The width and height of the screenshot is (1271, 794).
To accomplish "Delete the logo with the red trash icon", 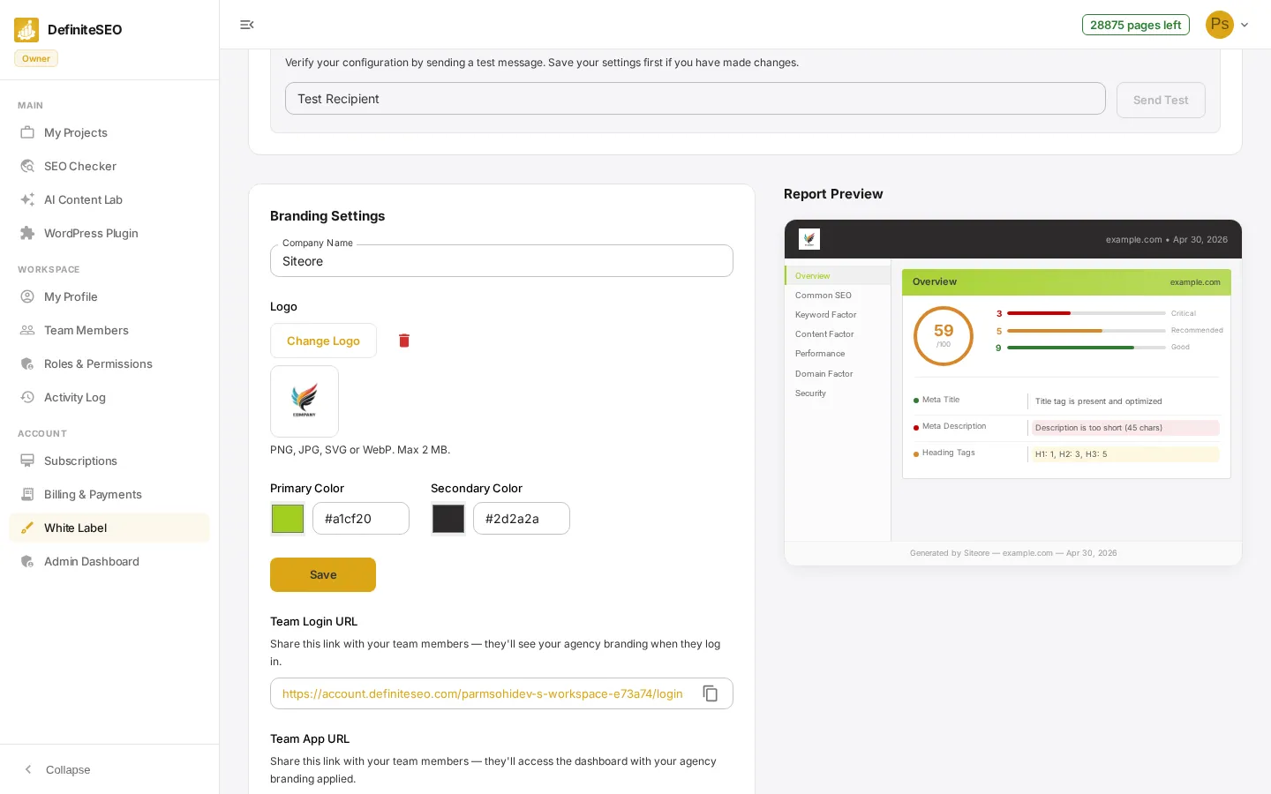I will coord(404,341).
